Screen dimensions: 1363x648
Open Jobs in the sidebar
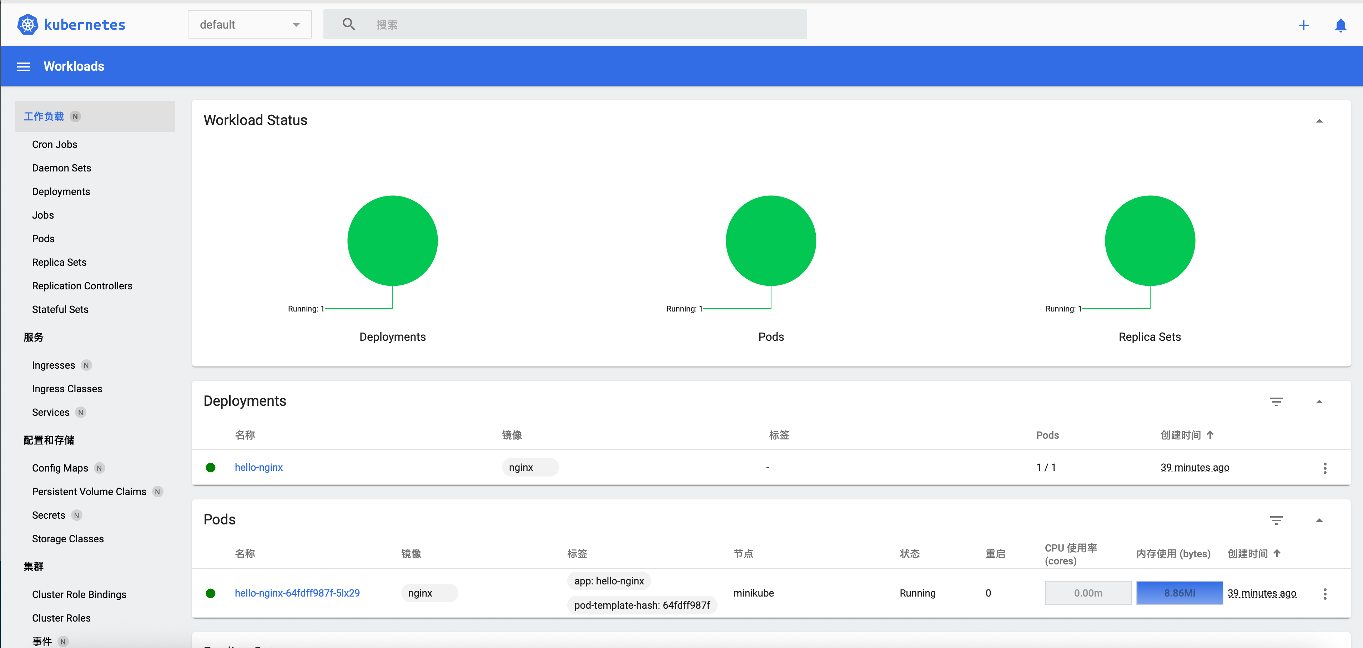click(x=43, y=215)
